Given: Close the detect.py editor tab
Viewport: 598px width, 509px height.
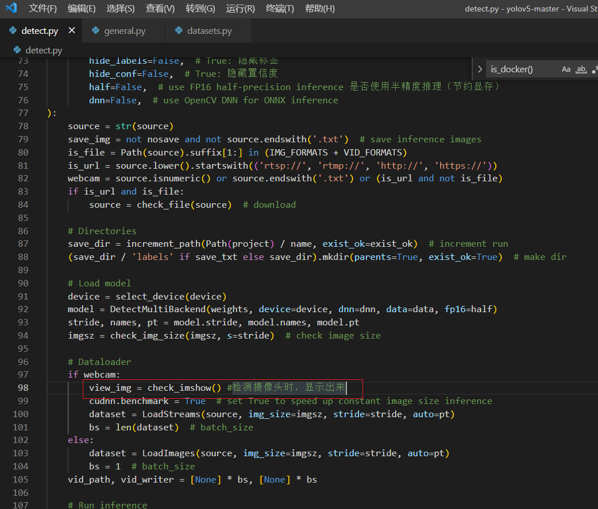Looking at the screenshot, I should (72, 30).
